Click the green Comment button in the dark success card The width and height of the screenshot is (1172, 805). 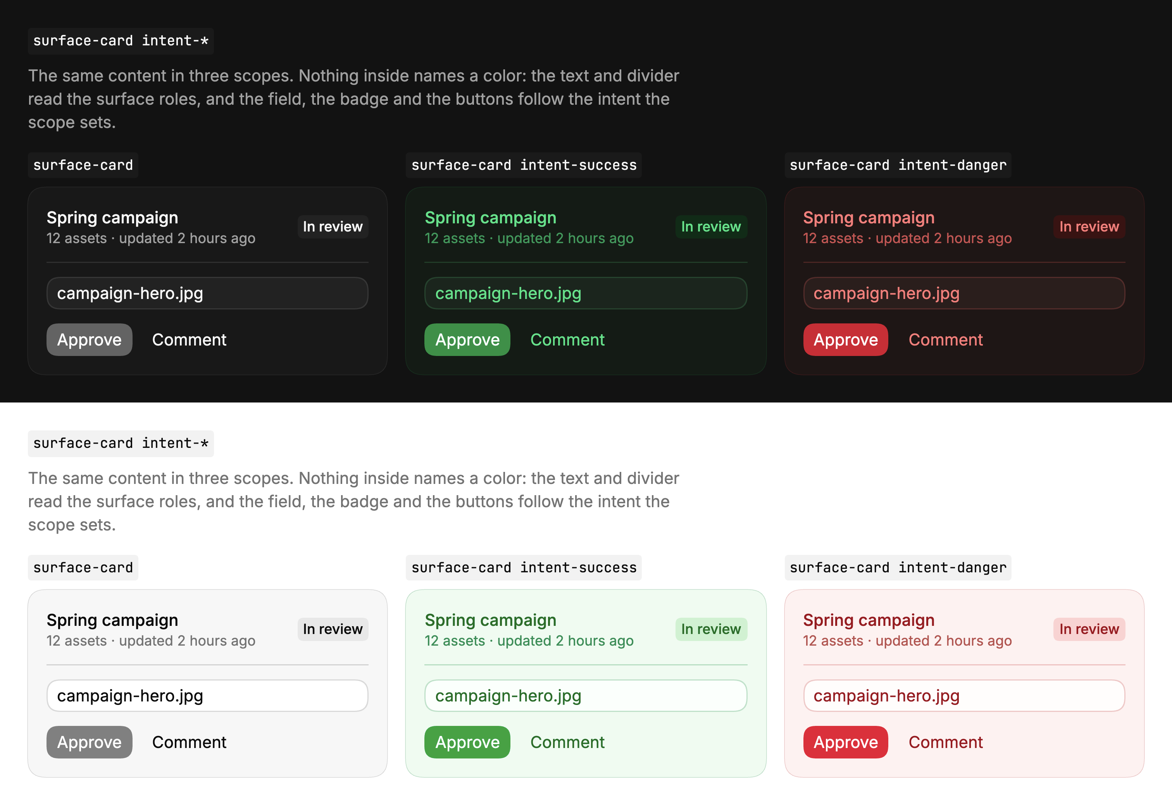pos(567,340)
